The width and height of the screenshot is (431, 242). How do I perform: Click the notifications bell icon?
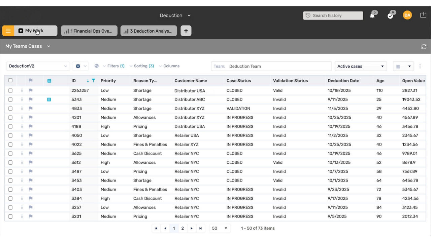pos(372,15)
